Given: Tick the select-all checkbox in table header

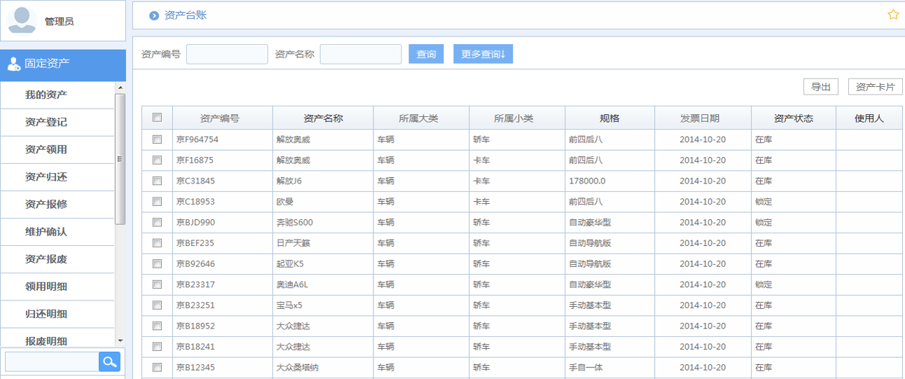Looking at the screenshot, I should [157, 118].
